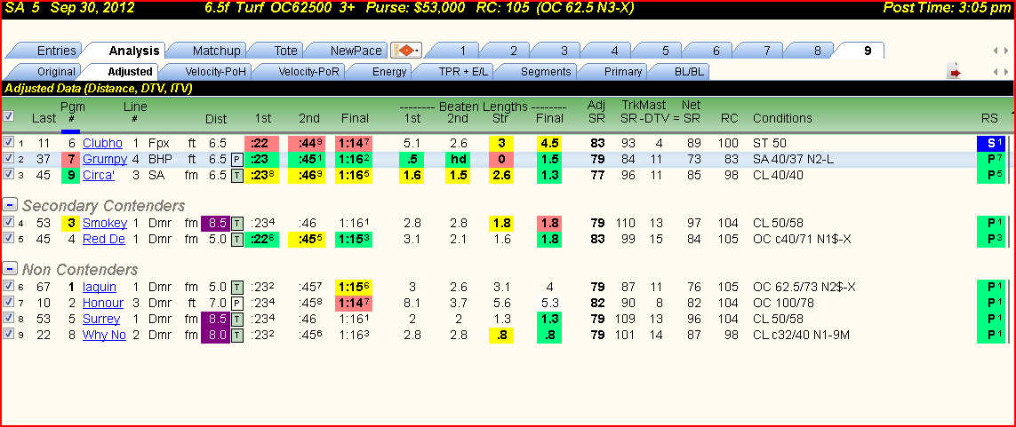The image size is (1016, 427).
Task: Uncheck the Clubho row checkbox
Action: pyautogui.click(x=8, y=142)
